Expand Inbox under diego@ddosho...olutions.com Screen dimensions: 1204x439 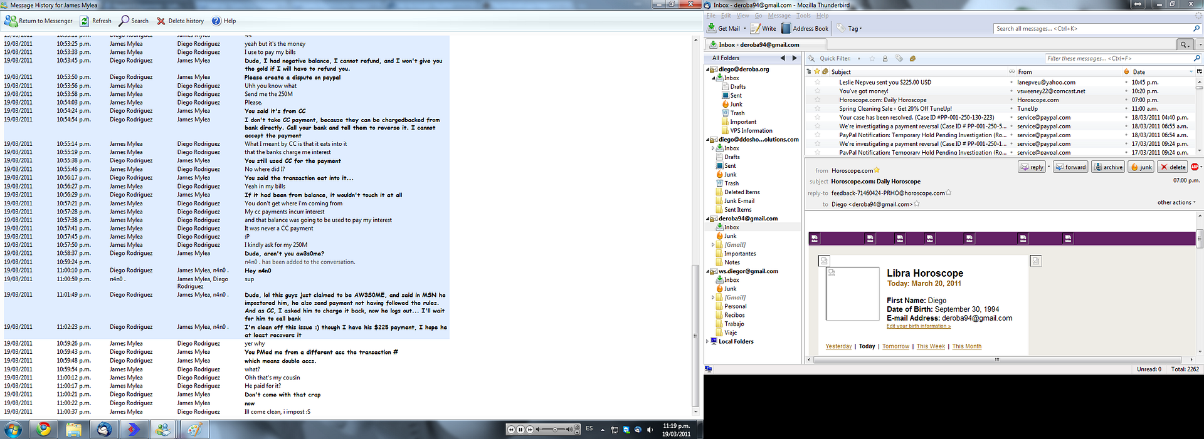point(713,148)
